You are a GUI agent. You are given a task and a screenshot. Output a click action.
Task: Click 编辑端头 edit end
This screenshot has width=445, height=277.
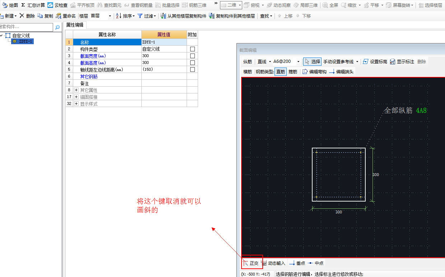tap(341, 72)
